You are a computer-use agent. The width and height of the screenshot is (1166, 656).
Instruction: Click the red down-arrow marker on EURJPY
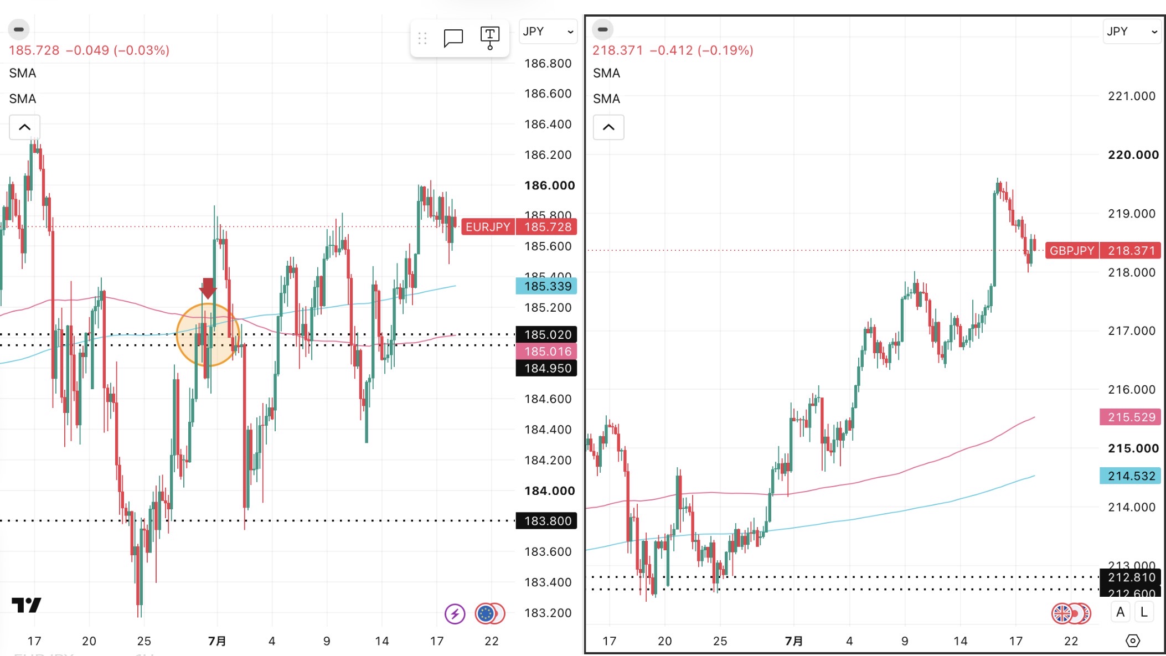pos(208,288)
